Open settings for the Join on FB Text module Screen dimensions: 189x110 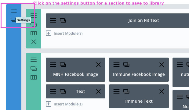53,20
